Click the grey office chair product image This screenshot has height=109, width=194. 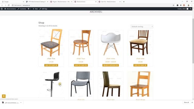[81, 84]
